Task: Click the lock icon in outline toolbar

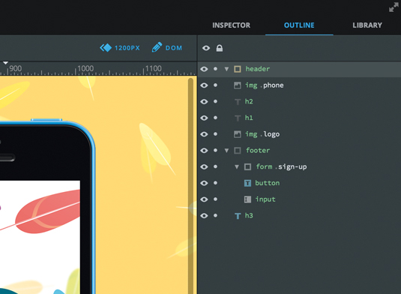Action: pos(220,48)
